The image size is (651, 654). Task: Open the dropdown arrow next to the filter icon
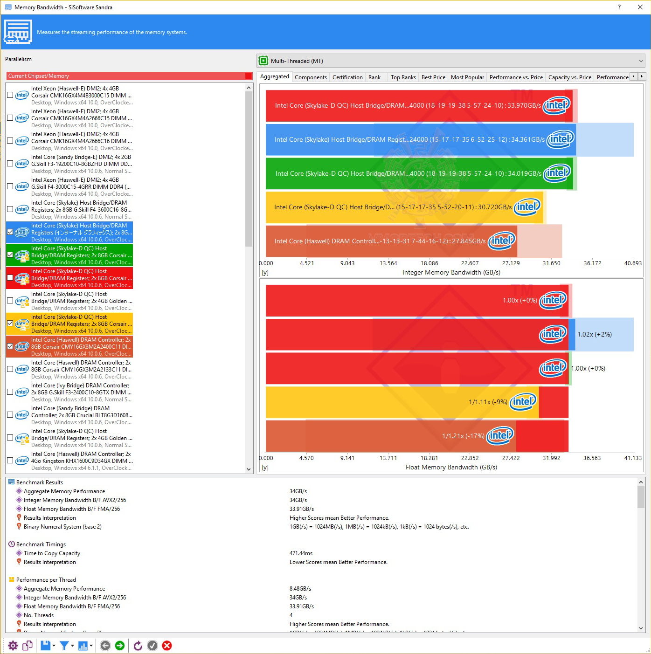click(x=73, y=646)
